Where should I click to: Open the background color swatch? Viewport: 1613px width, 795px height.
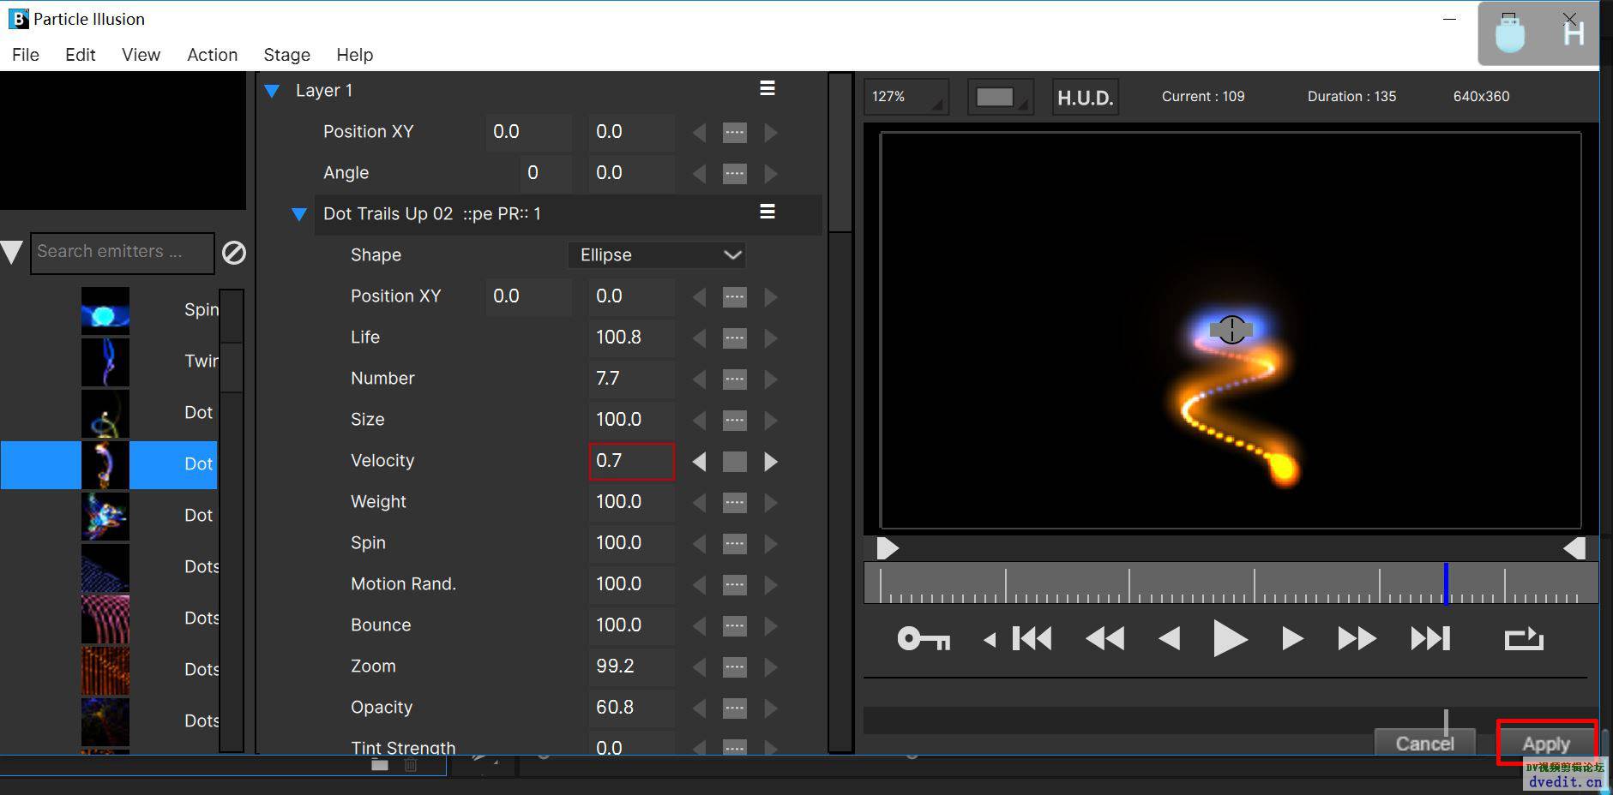tap(999, 97)
